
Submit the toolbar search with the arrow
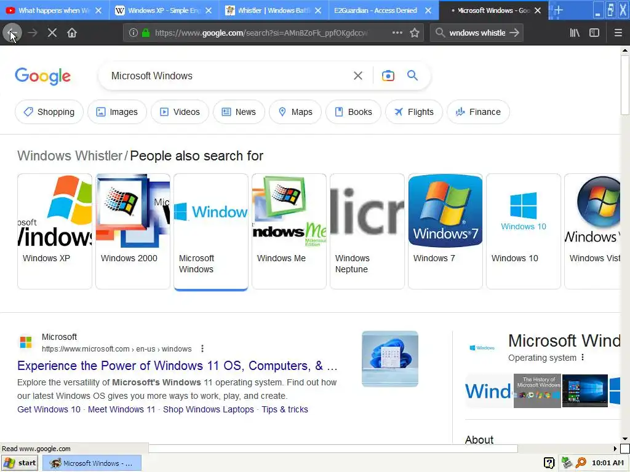pos(514,33)
